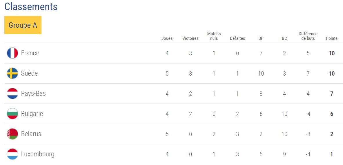
Task: Click the Différence de buts header
Action: [x=308, y=36]
